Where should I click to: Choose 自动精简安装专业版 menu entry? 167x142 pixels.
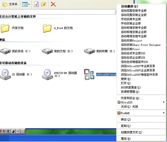click(141, 36)
